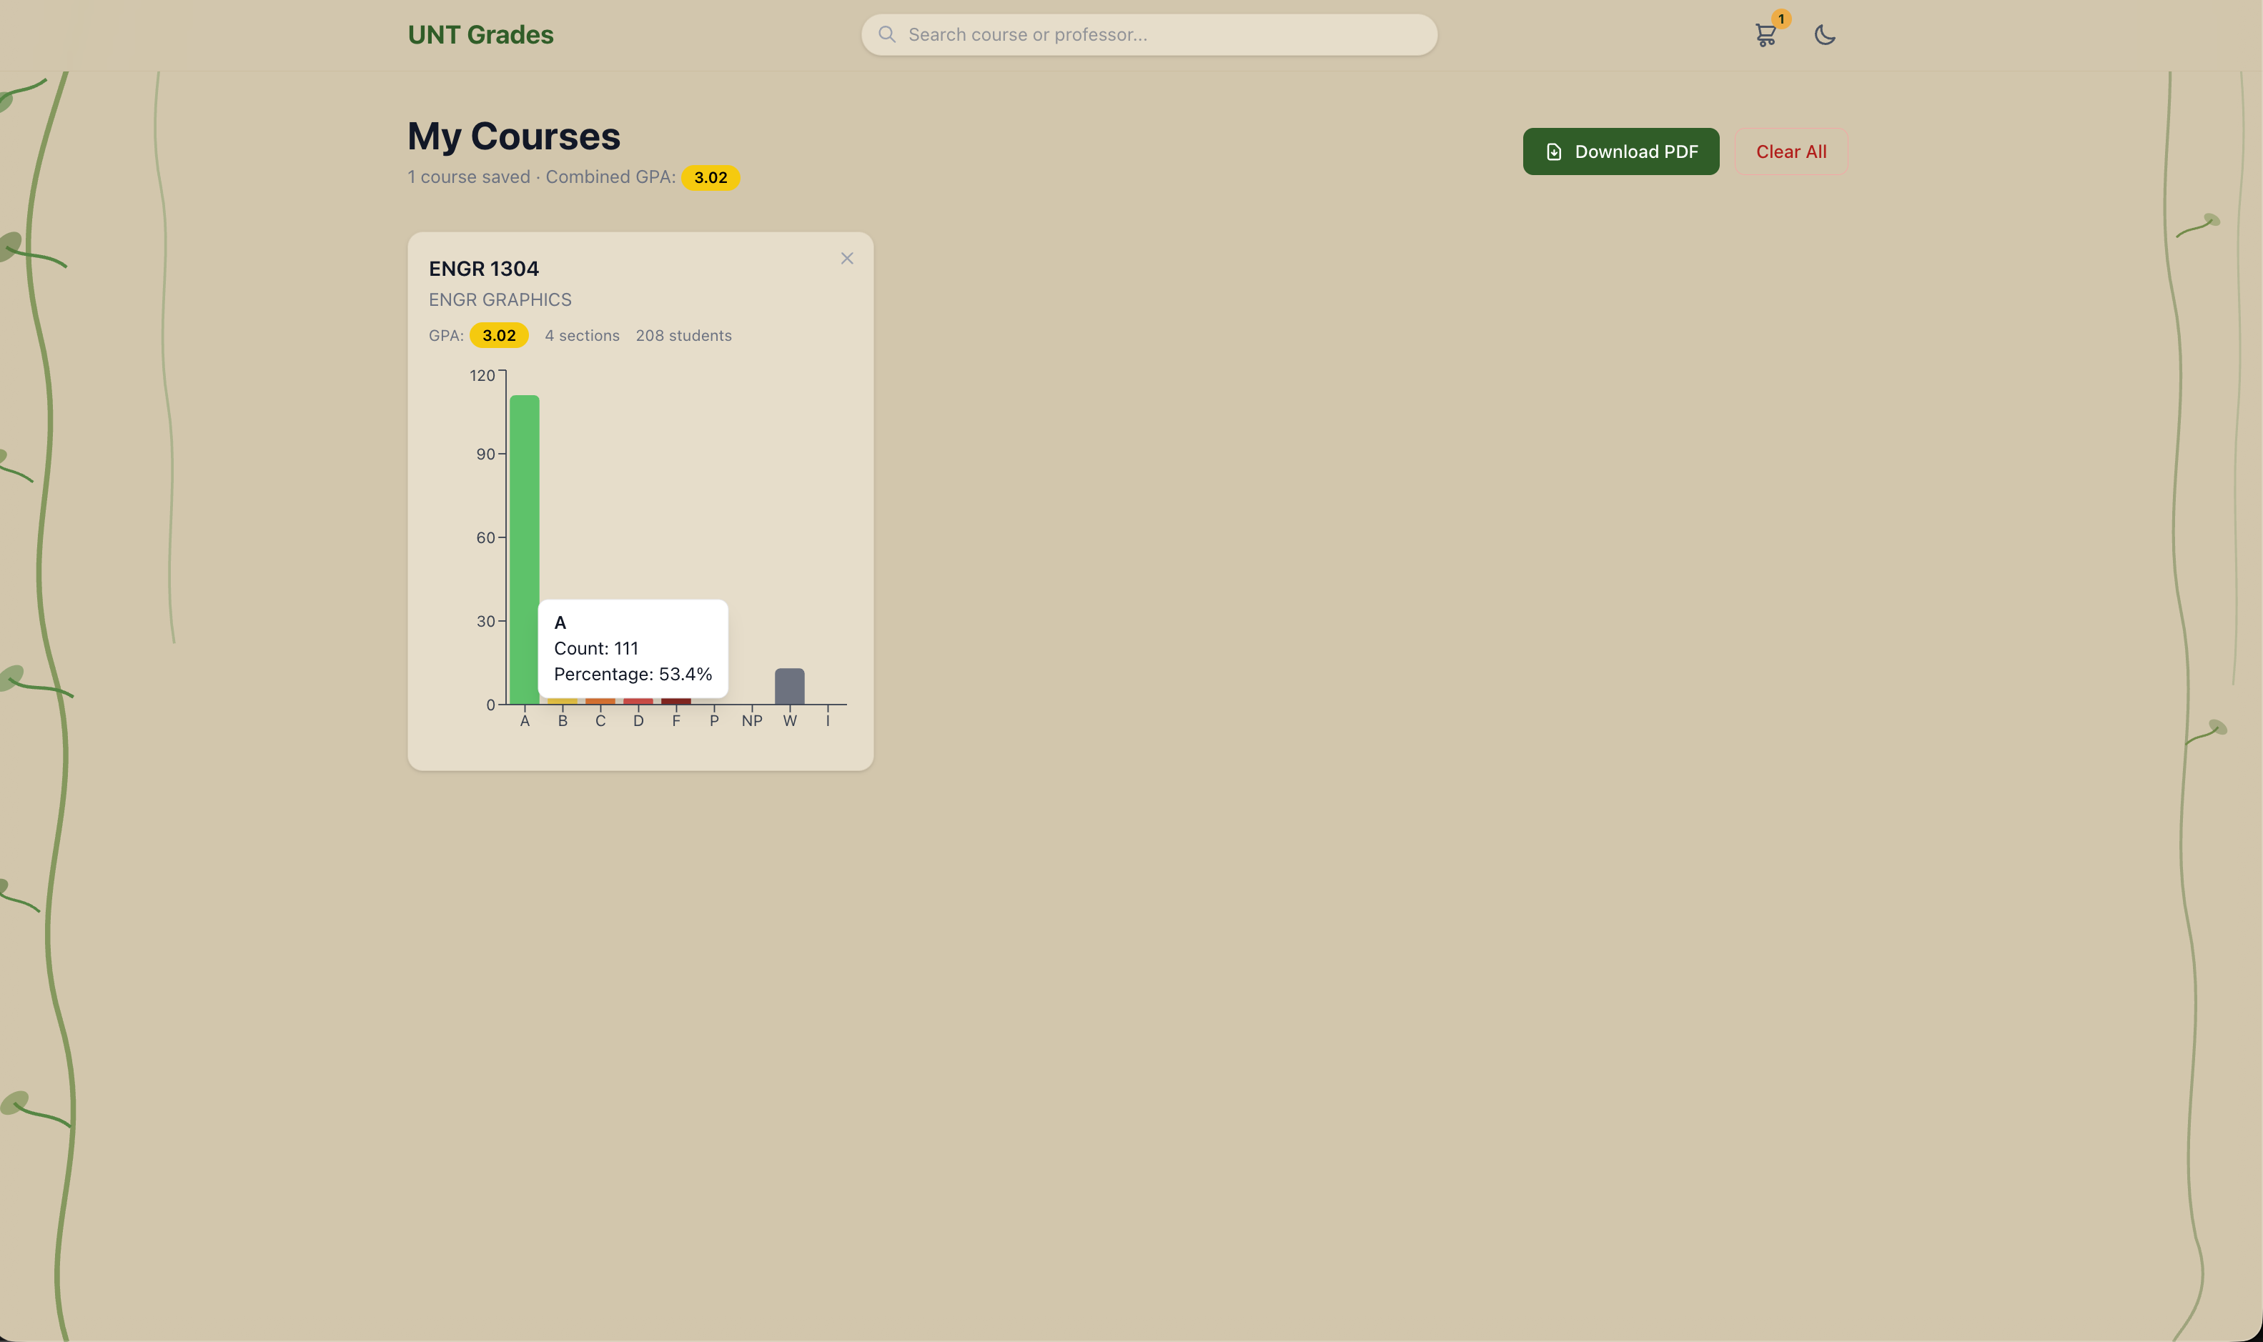Click file icon inside Download PDF

pos(1554,152)
